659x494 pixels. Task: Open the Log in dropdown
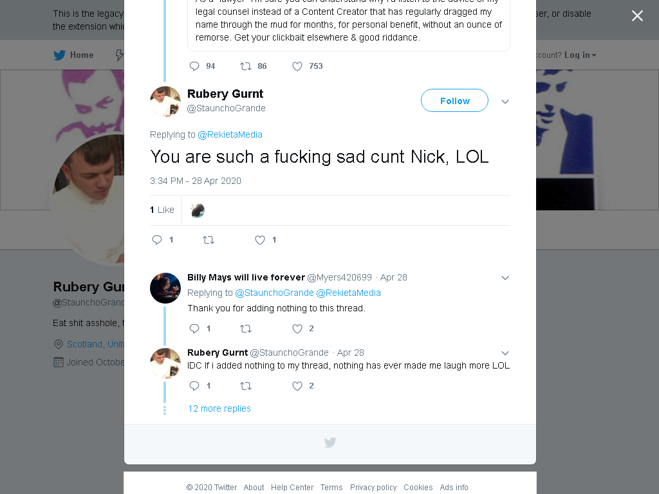point(580,55)
